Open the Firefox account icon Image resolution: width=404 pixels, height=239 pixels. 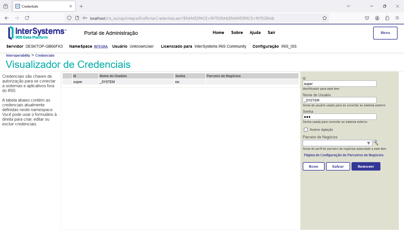tap(377, 18)
